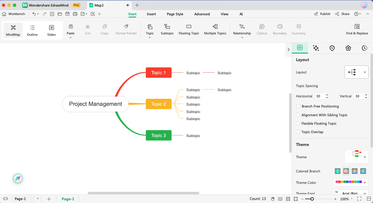Open the Page Style ribbon tab
The image size is (373, 203).
[x=175, y=14]
